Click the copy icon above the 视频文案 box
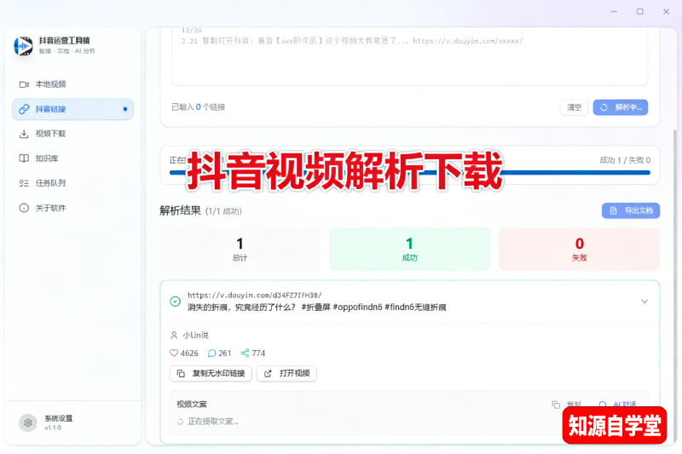The width and height of the screenshot is (682, 454). click(x=556, y=405)
